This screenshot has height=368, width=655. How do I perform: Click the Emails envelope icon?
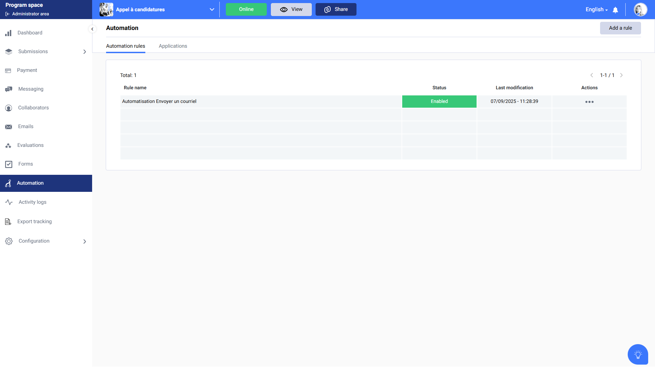[x=9, y=127]
